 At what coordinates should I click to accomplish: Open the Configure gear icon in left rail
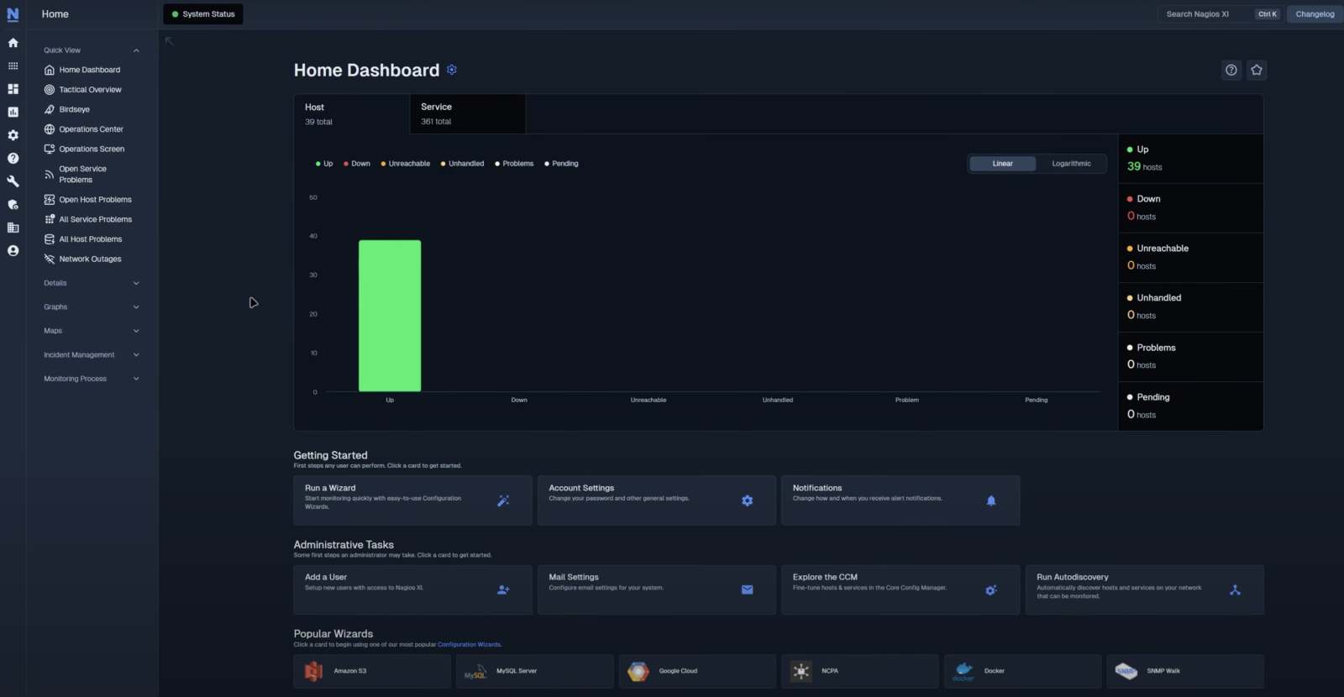pos(13,135)
